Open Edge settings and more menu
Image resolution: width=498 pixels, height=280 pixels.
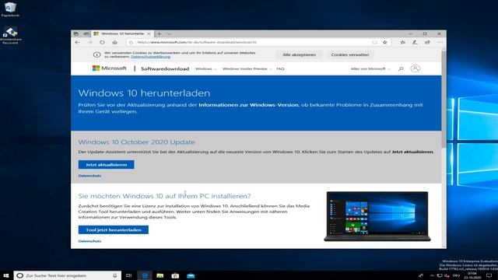[x=440, y=42]
